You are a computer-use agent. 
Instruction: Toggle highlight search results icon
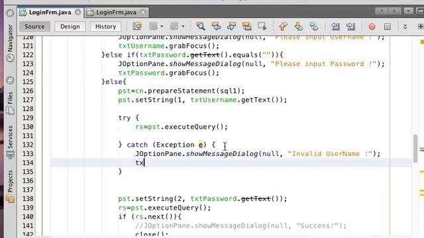click(x=246, y=26)
